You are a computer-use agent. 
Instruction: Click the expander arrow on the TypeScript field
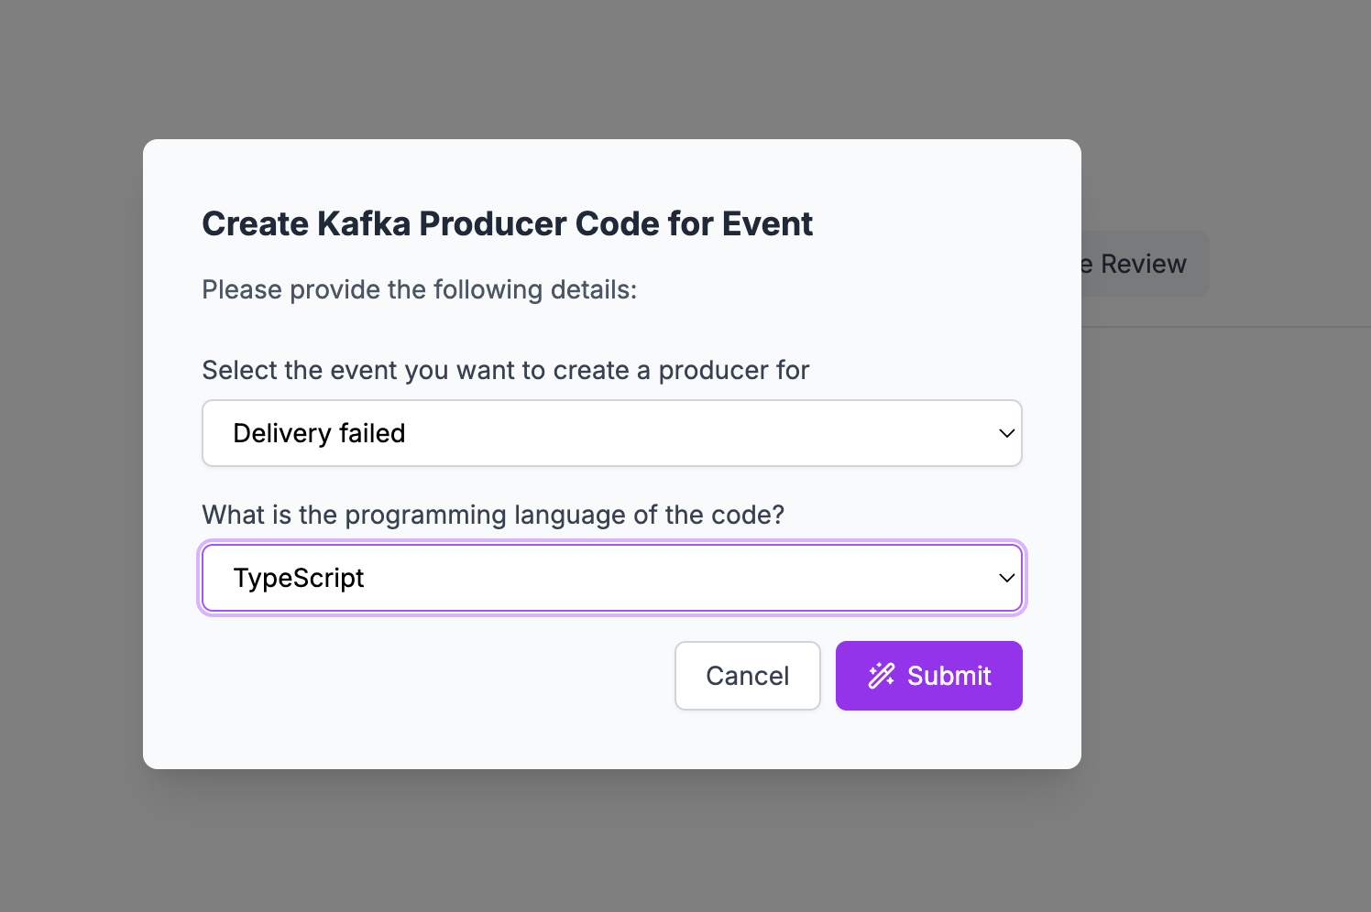tap(1005, 578)
